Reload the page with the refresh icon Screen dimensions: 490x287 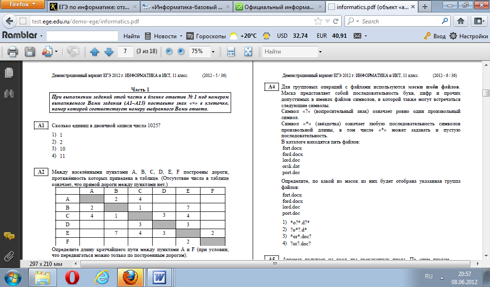(x=336, y=21)
